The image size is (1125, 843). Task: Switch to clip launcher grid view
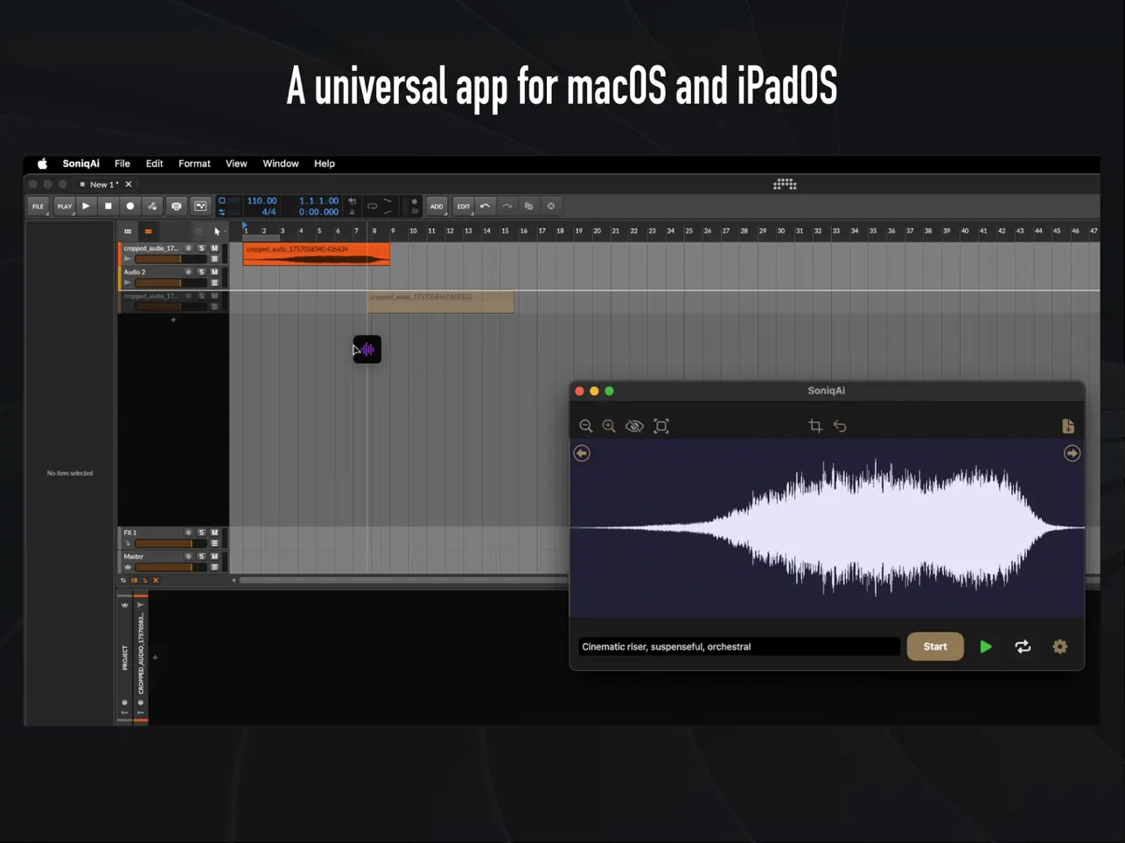[128, 231]
